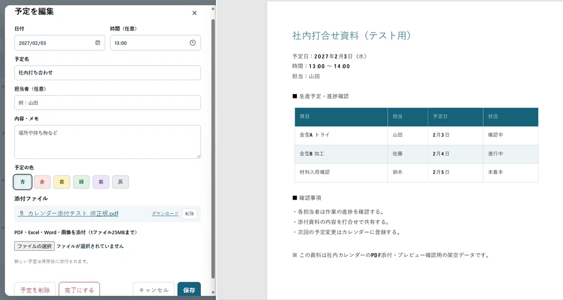Click the ※ footnote about 架空データ in the PDF
The width and height of the screenshot is (563, 300).
[391, 255]
